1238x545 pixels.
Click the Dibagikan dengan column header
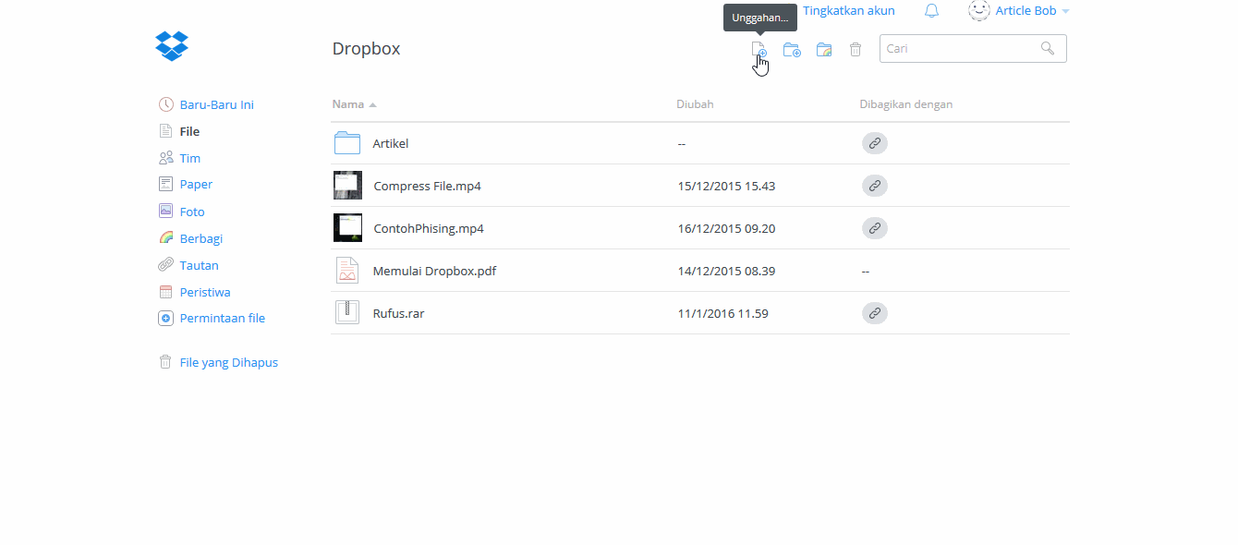906,104
